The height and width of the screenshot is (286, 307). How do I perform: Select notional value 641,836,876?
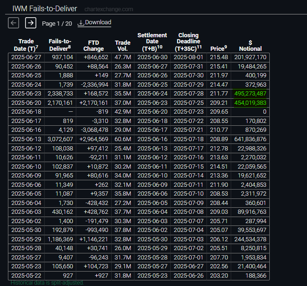(x=250, y=139)
